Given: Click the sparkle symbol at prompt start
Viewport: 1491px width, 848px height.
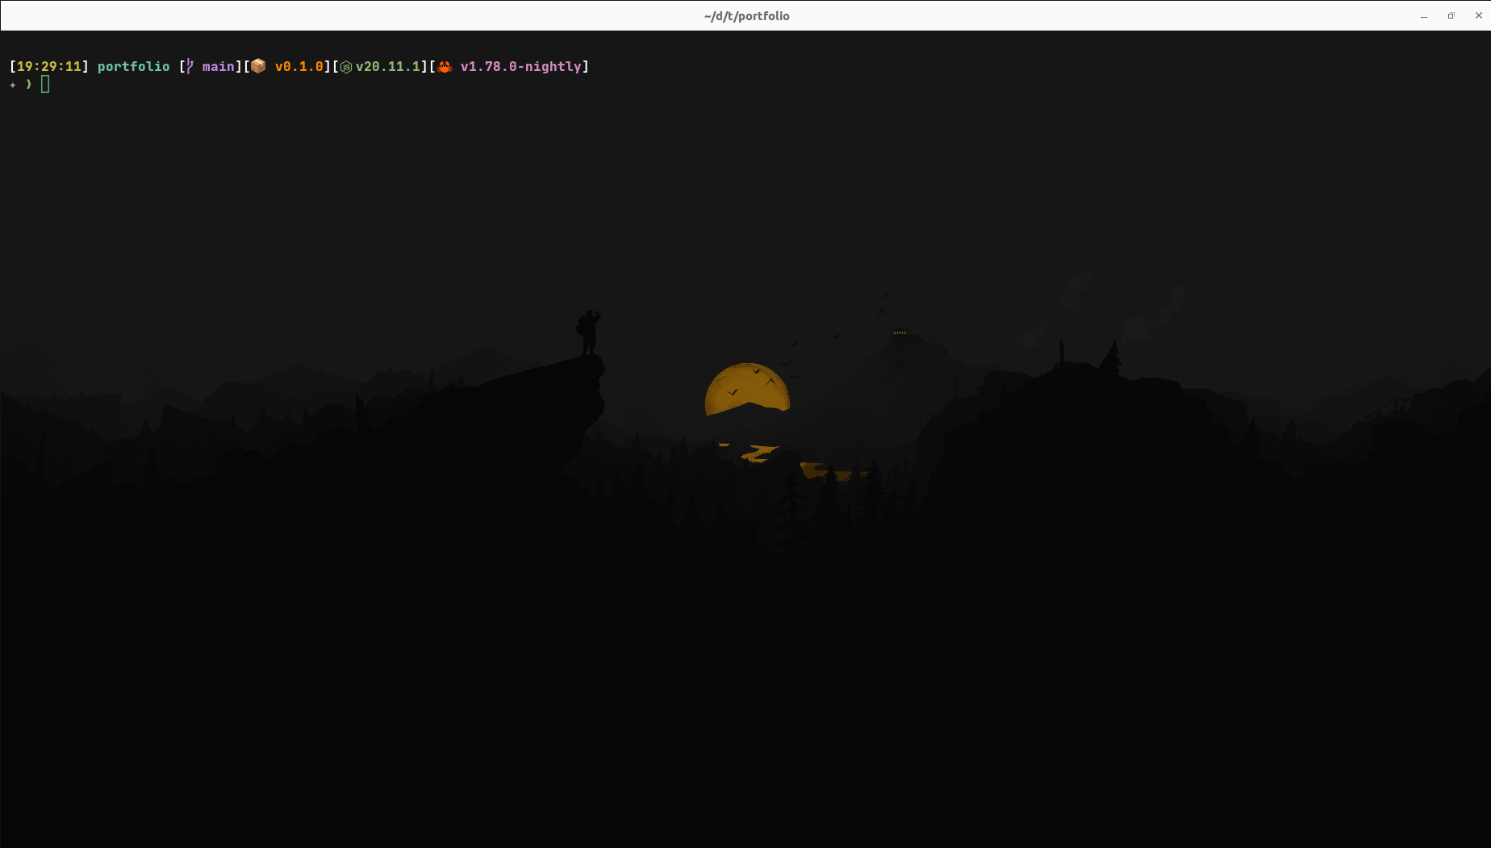Looking at the screenshot, I should pos(13,85).
